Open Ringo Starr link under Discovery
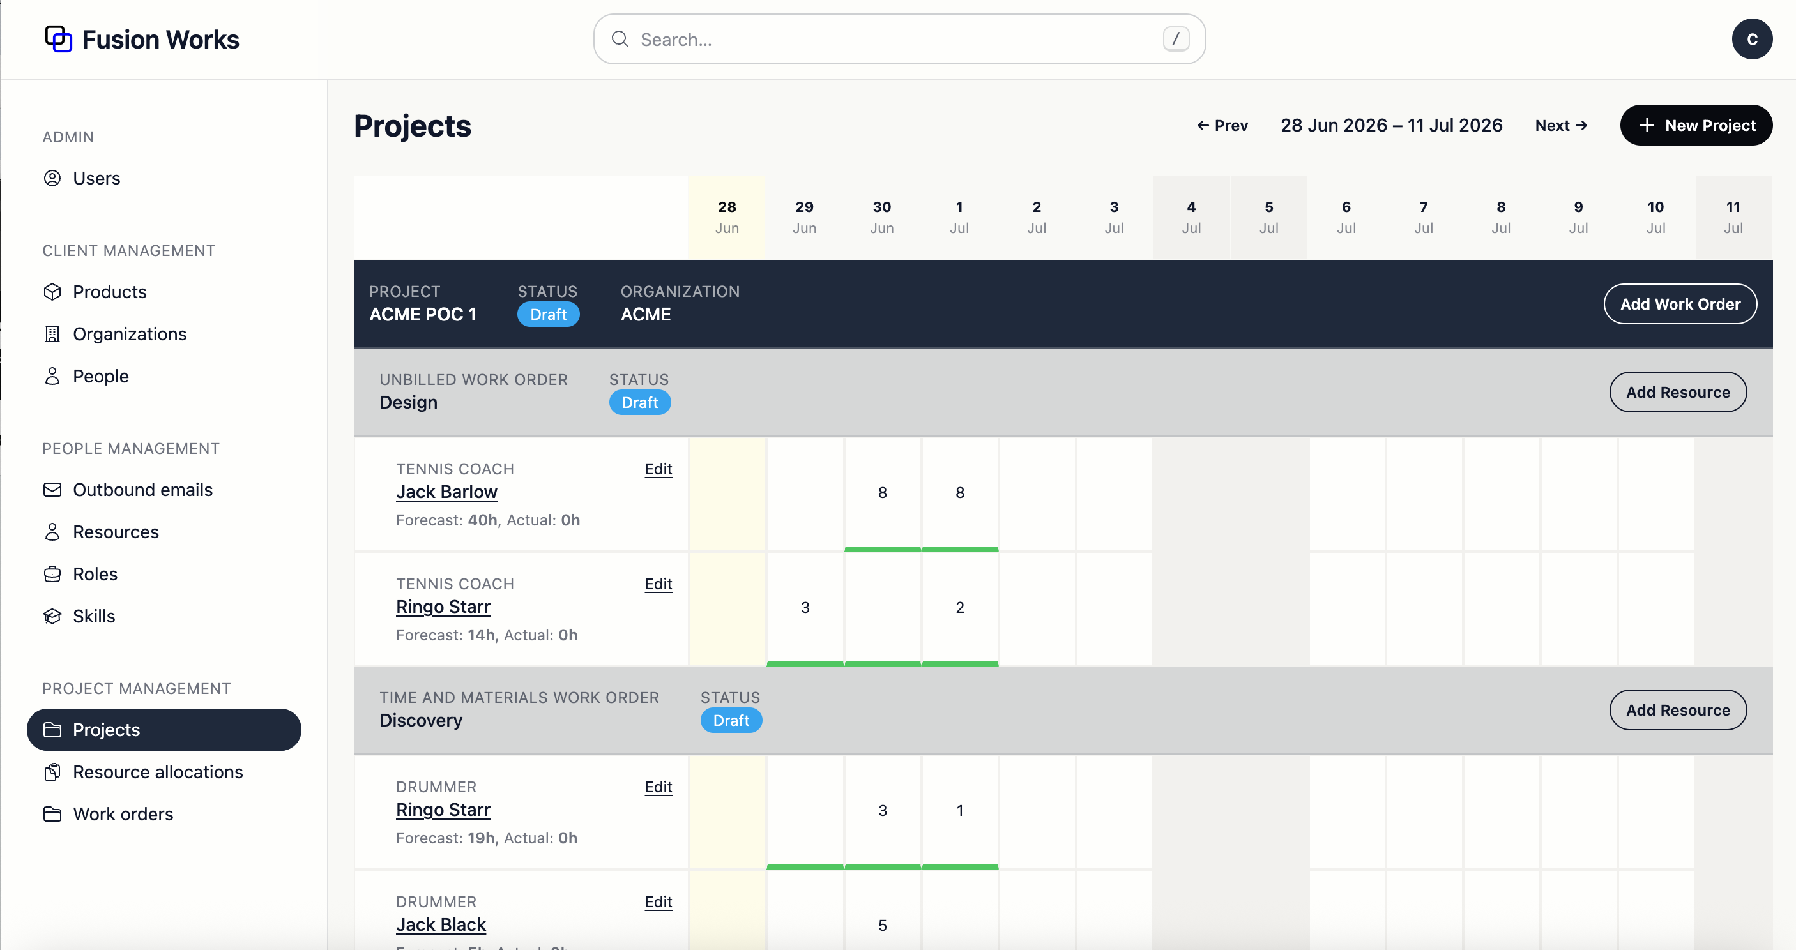 (x=443, y=810)
